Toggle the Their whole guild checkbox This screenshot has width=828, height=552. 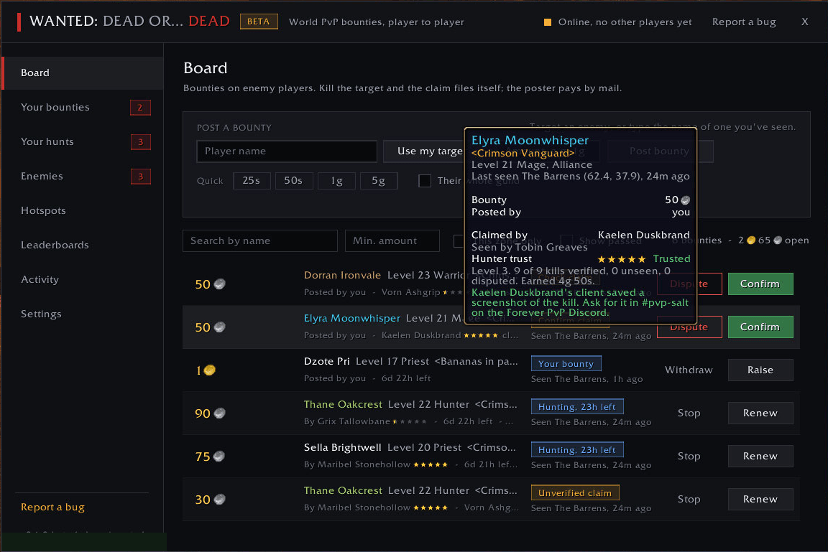click(425, 181)
